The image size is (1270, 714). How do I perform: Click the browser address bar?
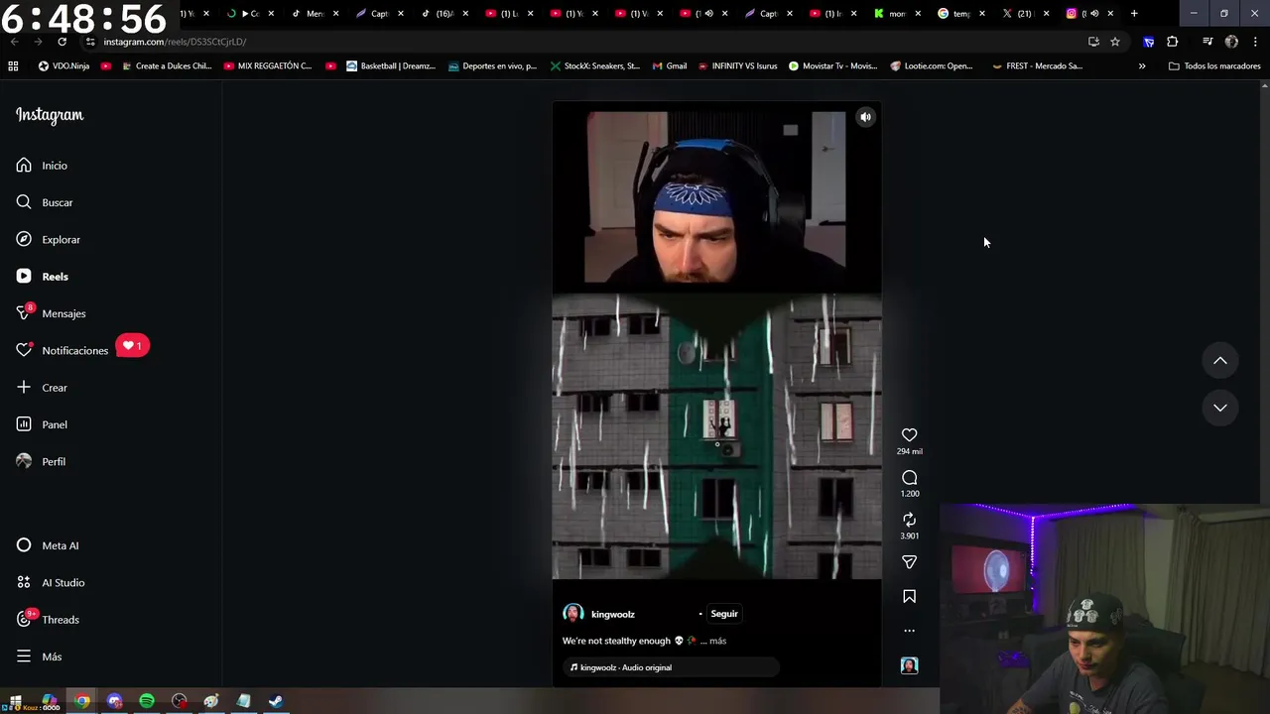tap(585, 42)
